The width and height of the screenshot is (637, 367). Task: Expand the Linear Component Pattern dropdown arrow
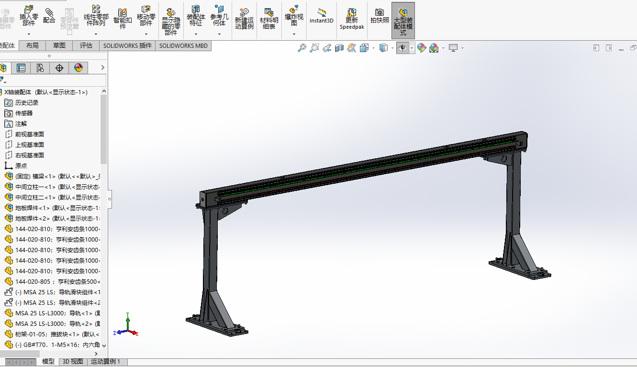[96, 34]
